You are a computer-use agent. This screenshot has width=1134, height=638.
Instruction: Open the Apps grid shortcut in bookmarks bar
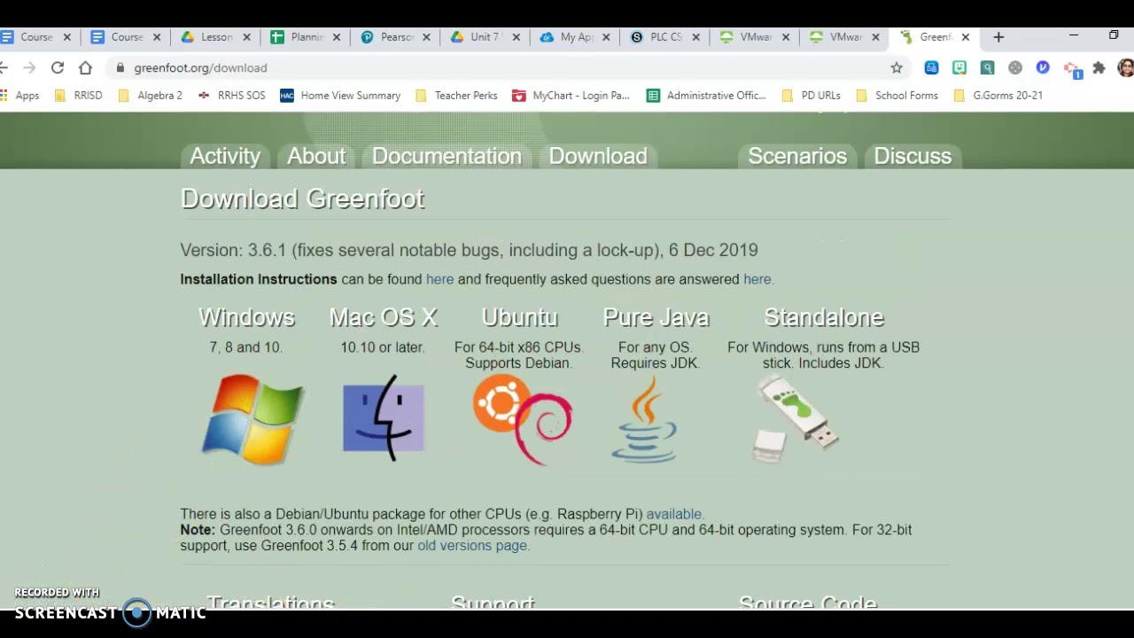(x=19, y=95)
